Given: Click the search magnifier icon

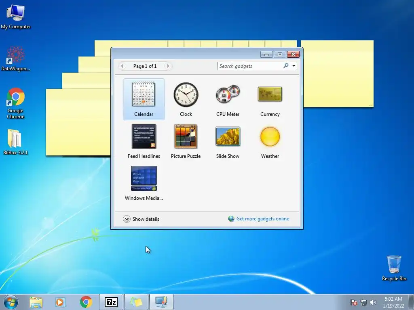Looking at the screenshot, I should point(286,66).
